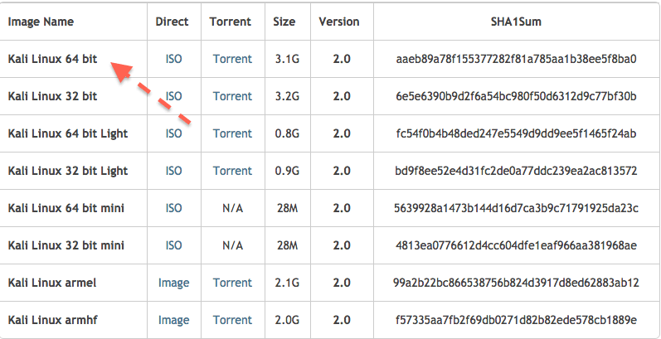Viewport: 661px width, 339px height.
Task: Click the 3.2G size value
Action: point(287,96)
